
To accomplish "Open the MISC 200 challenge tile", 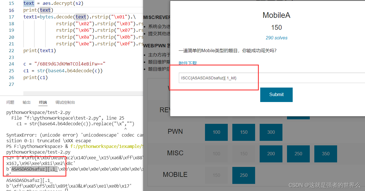I will click(x=271, y=154).
